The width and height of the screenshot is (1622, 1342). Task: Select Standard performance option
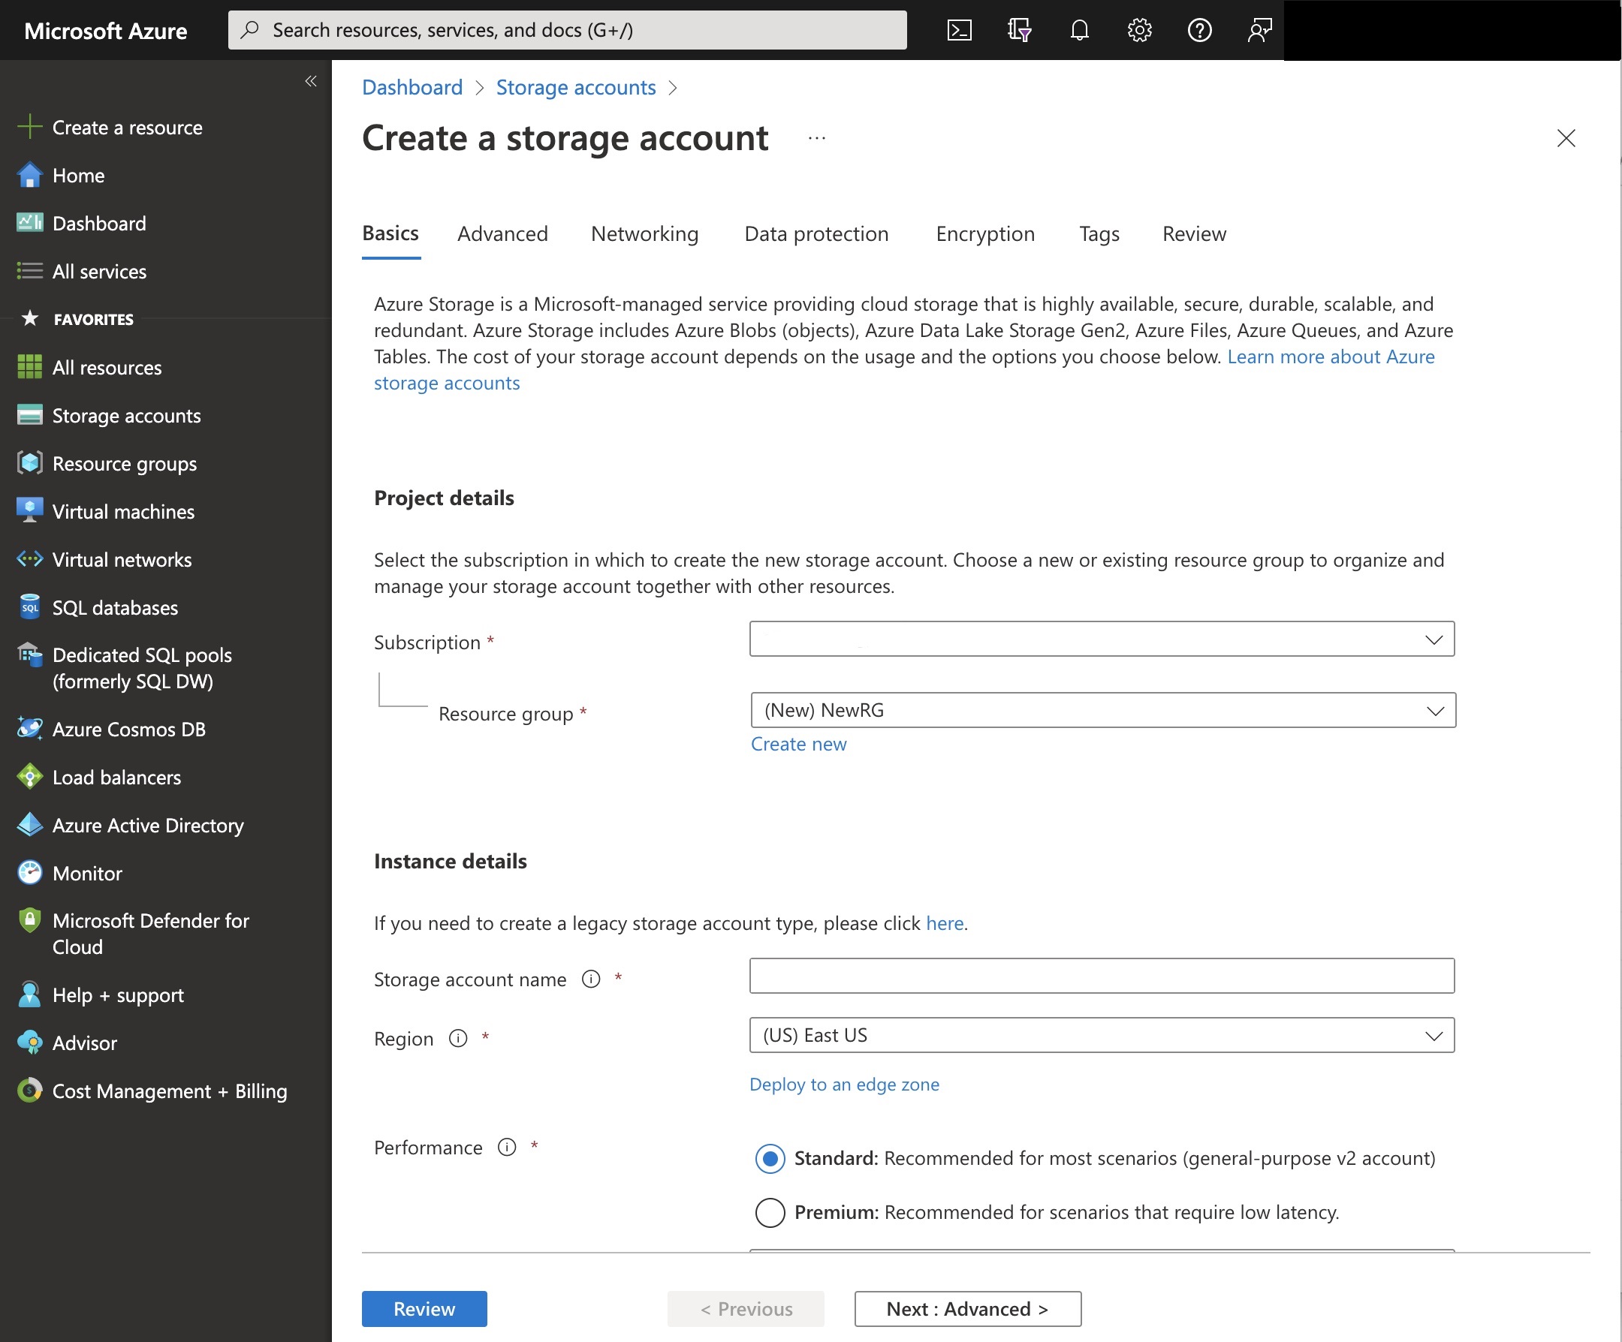769,1158
